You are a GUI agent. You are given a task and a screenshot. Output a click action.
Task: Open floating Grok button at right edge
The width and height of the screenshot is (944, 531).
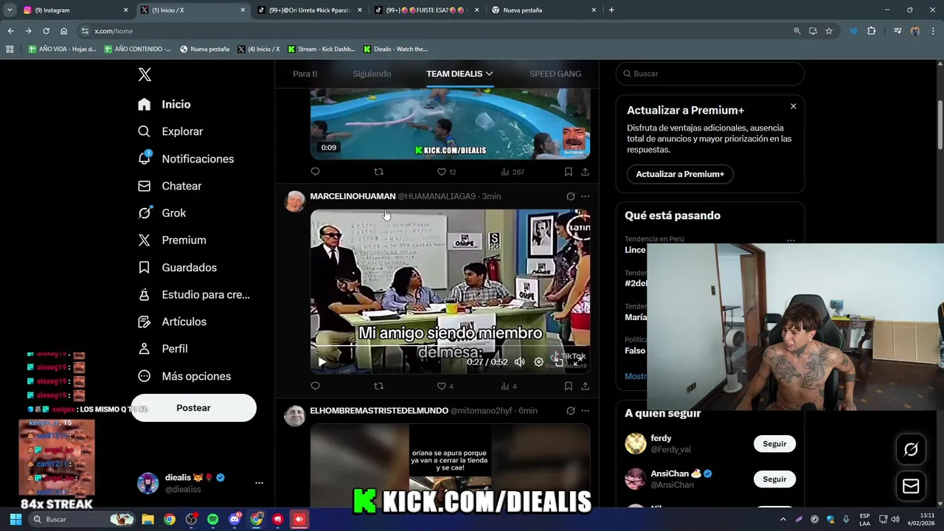(x=911, y=449)
